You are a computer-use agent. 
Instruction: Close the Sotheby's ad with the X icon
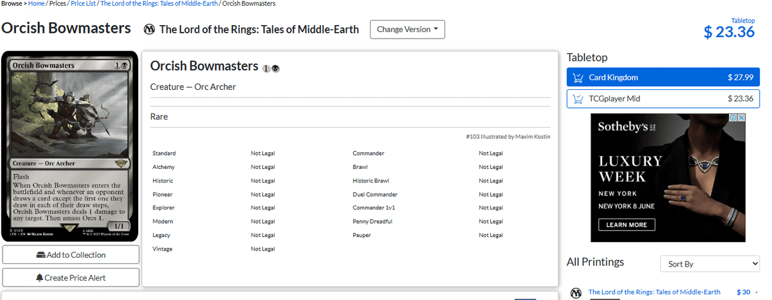pyautogui.click(x=741, y=118)
